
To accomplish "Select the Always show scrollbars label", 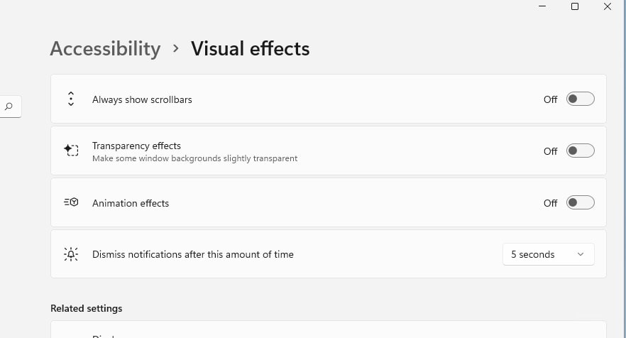I will pos(142,99).
